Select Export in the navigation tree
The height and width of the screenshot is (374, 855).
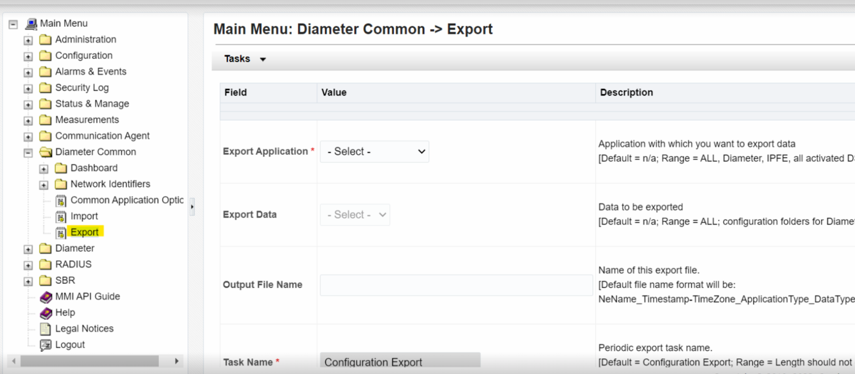pos(84,232)
